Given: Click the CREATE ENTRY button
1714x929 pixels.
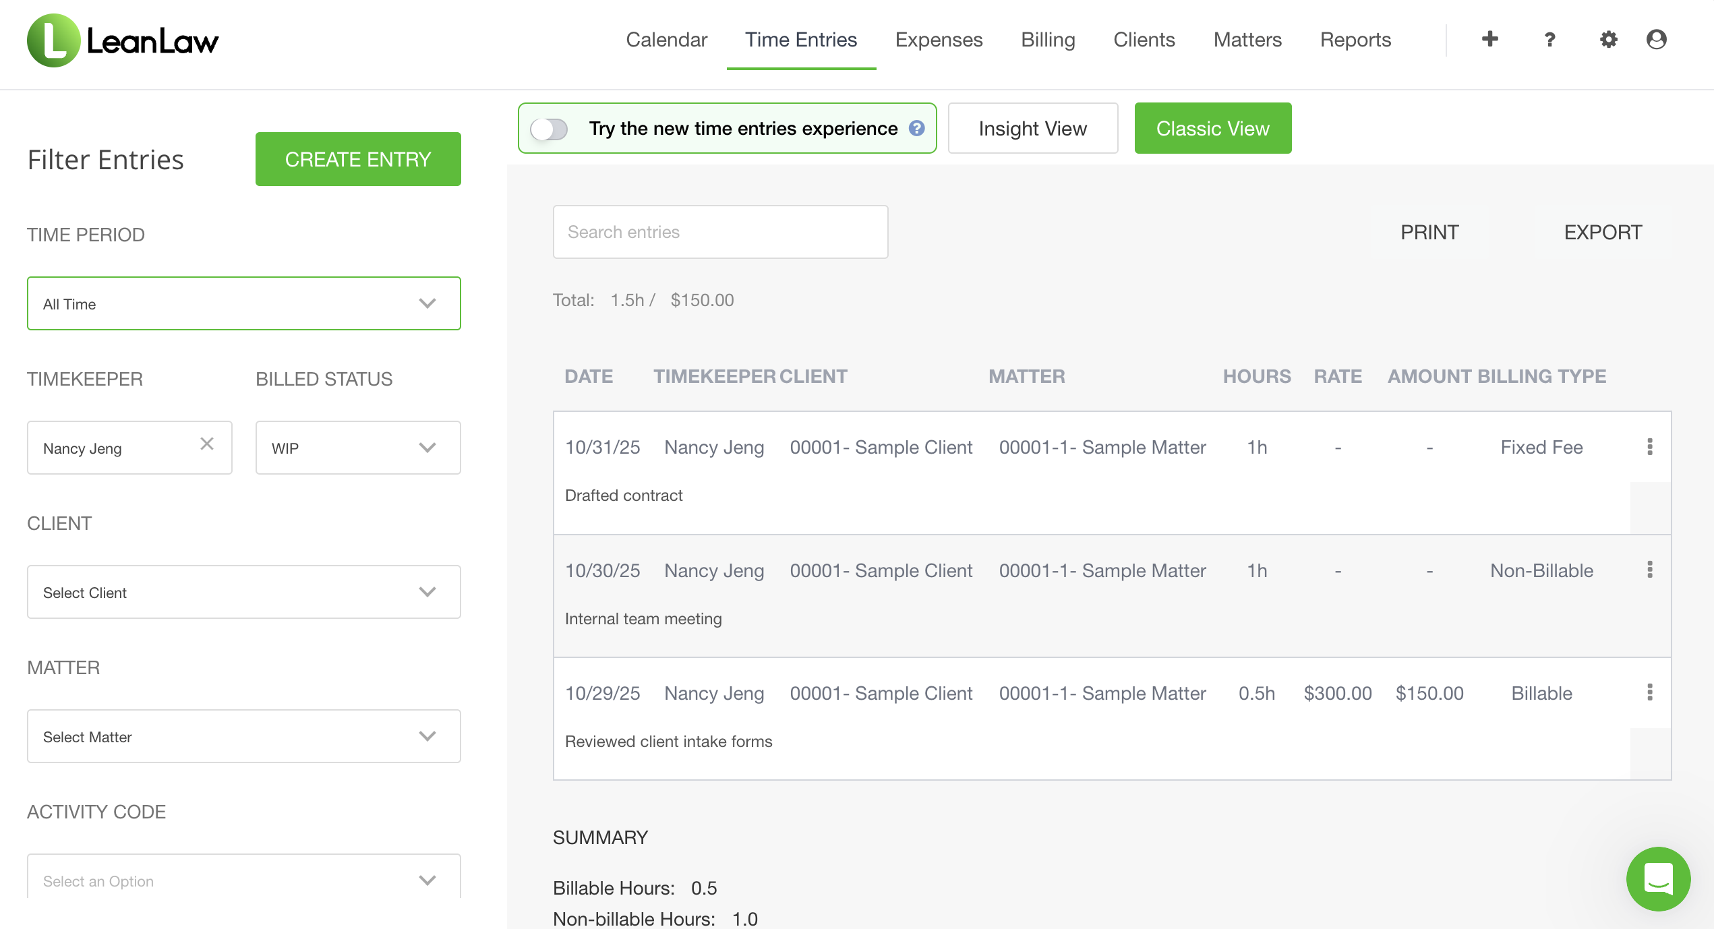Looking at the screenshot, I should 358,159.
